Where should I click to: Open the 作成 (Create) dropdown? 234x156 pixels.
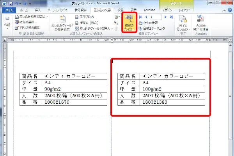tap(7, 23)
